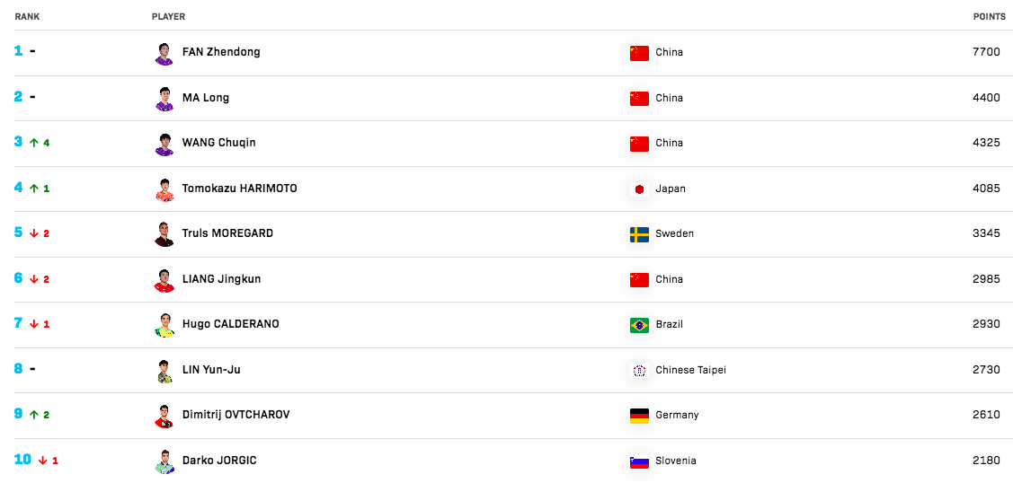Click the RANK column header
The width and height of the screenshot is (1013, 483).
coord(27,17)
